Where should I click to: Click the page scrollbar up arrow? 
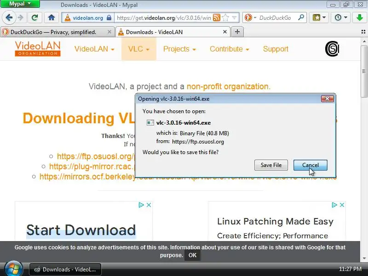[364, 41]
